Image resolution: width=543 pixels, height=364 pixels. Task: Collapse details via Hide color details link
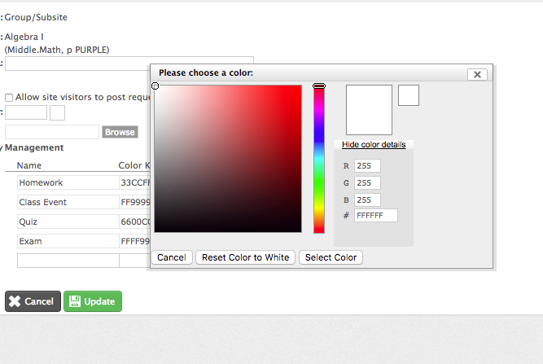[x=374, y=144]
